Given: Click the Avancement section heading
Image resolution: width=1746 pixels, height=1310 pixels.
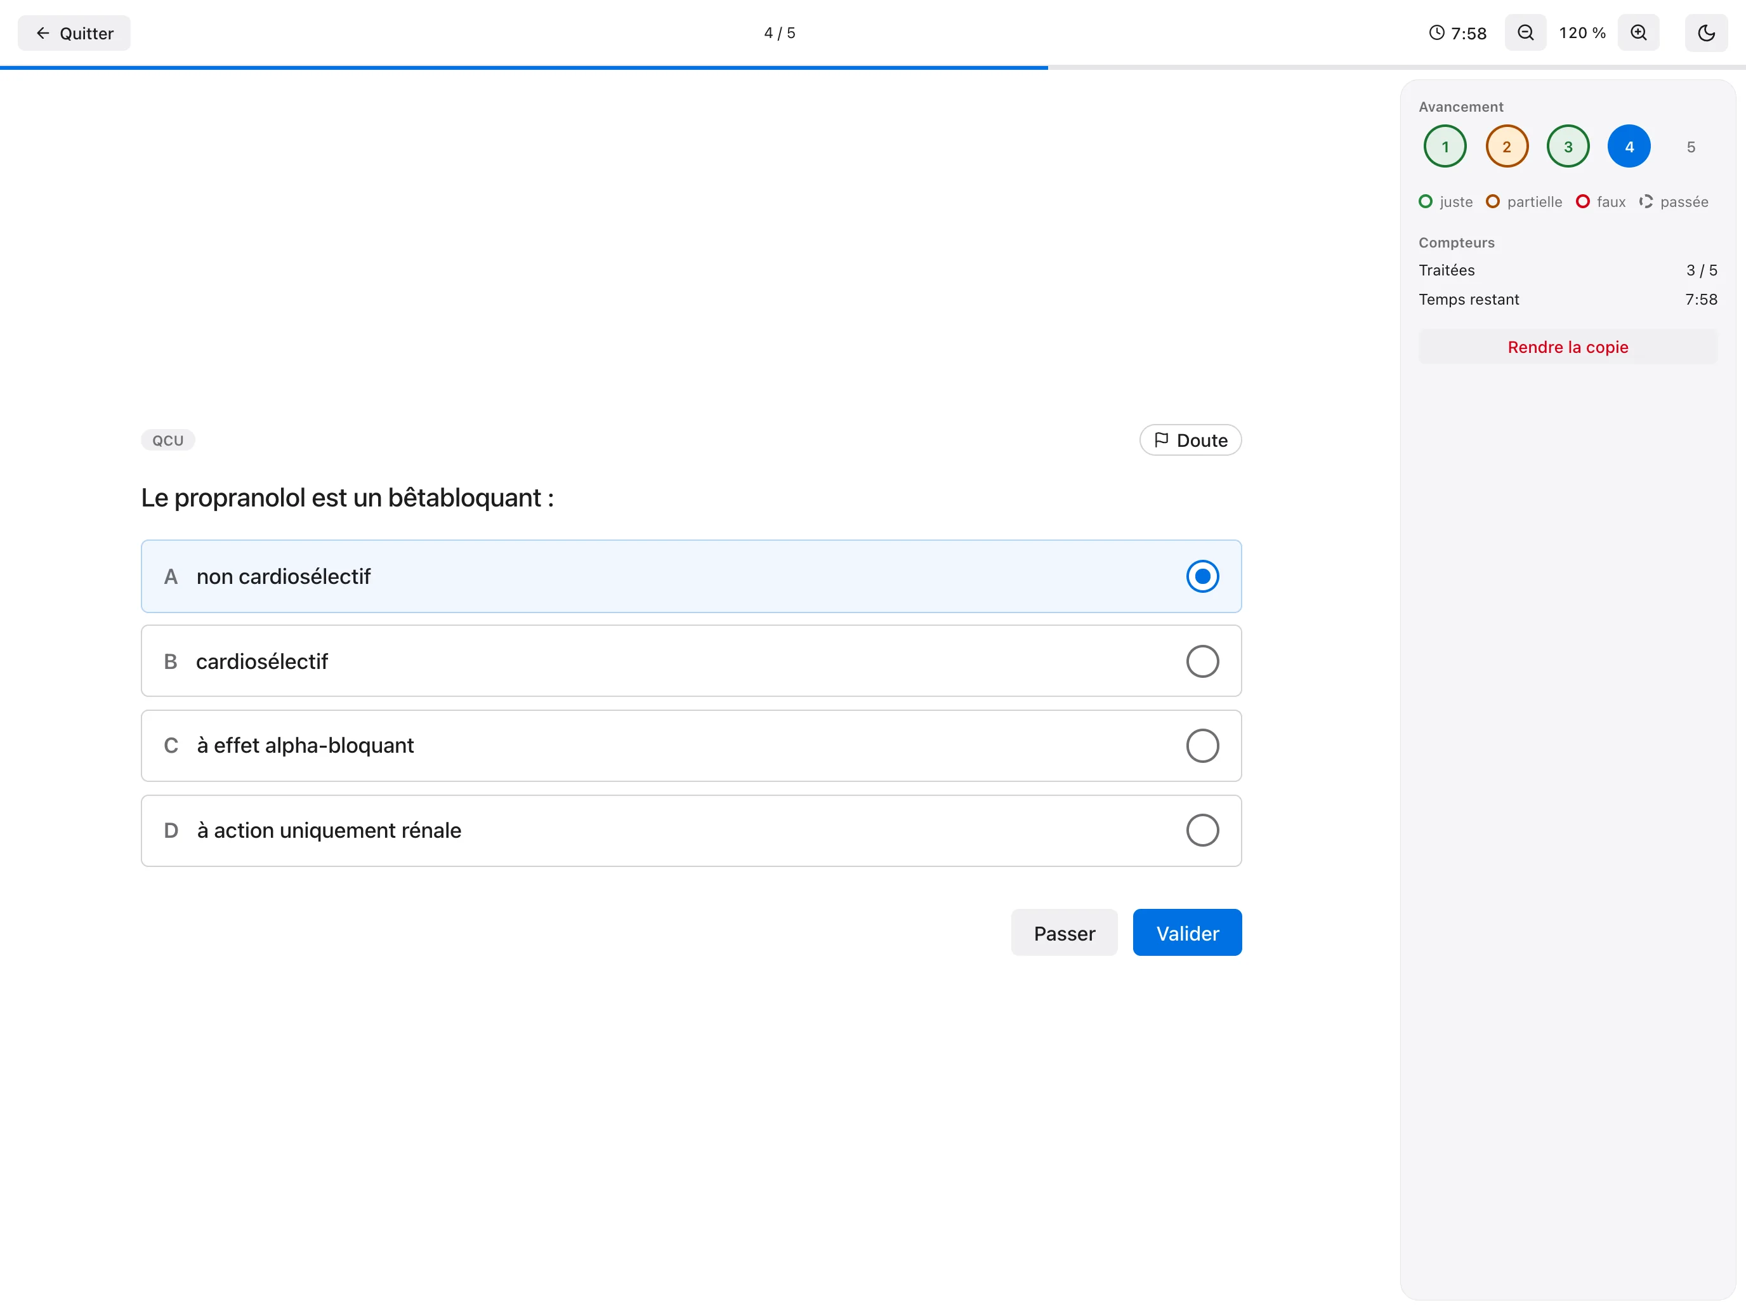Looking at the screenshot, I should [1460, 107].
